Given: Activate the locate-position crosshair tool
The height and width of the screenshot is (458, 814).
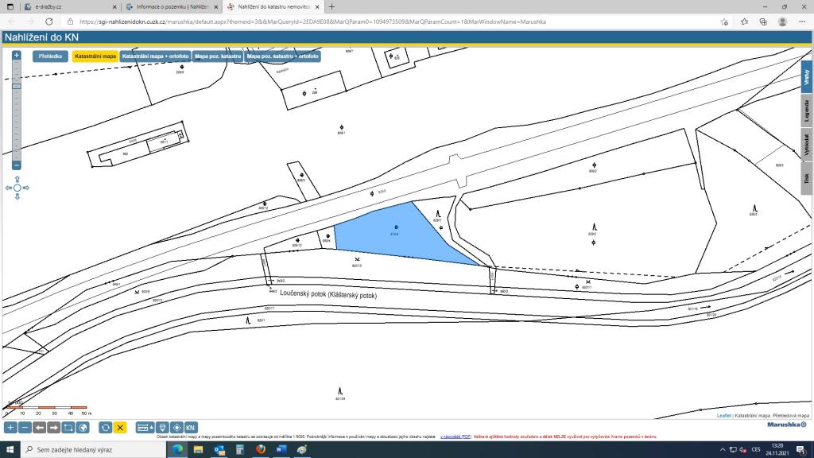Looking at the screenshot, I should coord(176,427).
